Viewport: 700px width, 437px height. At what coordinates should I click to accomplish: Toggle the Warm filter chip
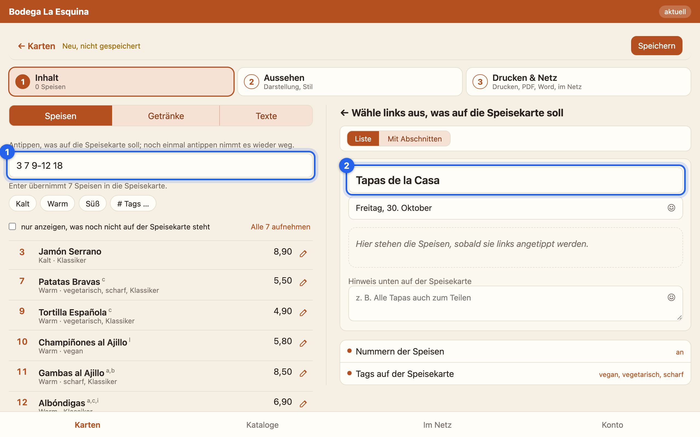coord(58,203)
